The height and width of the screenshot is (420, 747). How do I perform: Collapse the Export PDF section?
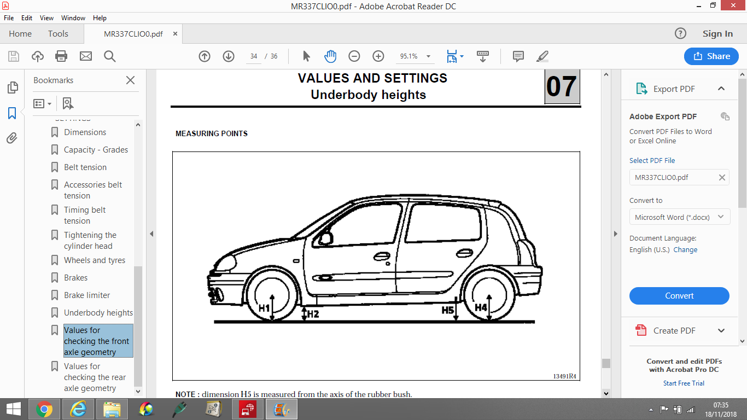pos(721,89)
